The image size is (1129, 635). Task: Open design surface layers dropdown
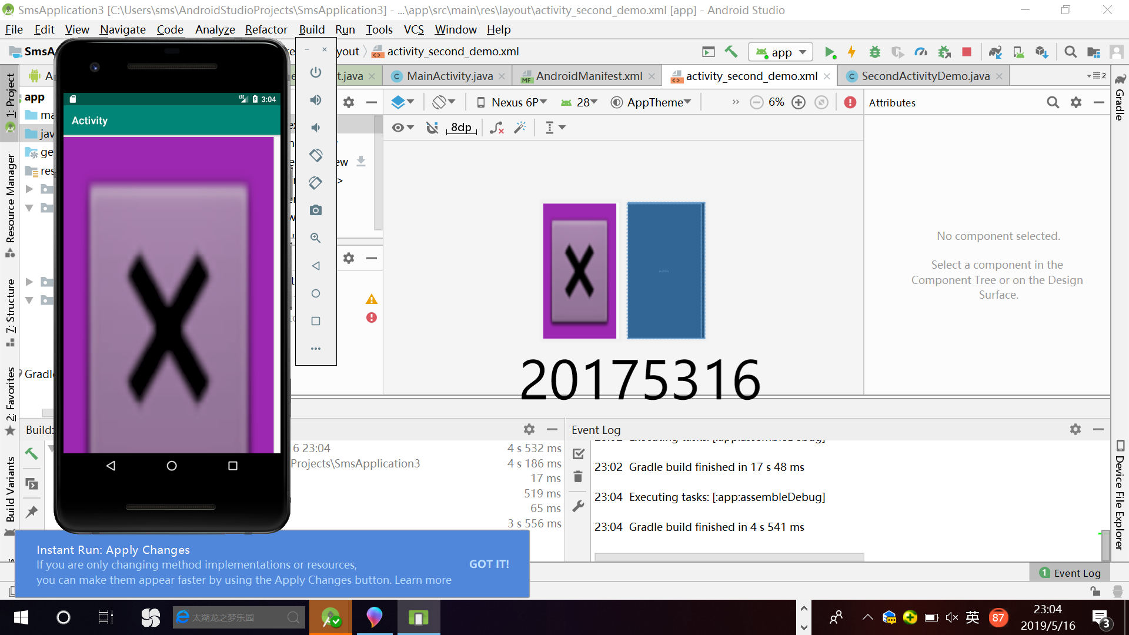(x=402, y=102)
